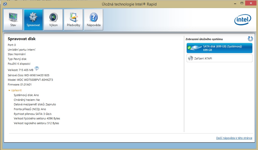Open the Stav status tab

(13, 20)
